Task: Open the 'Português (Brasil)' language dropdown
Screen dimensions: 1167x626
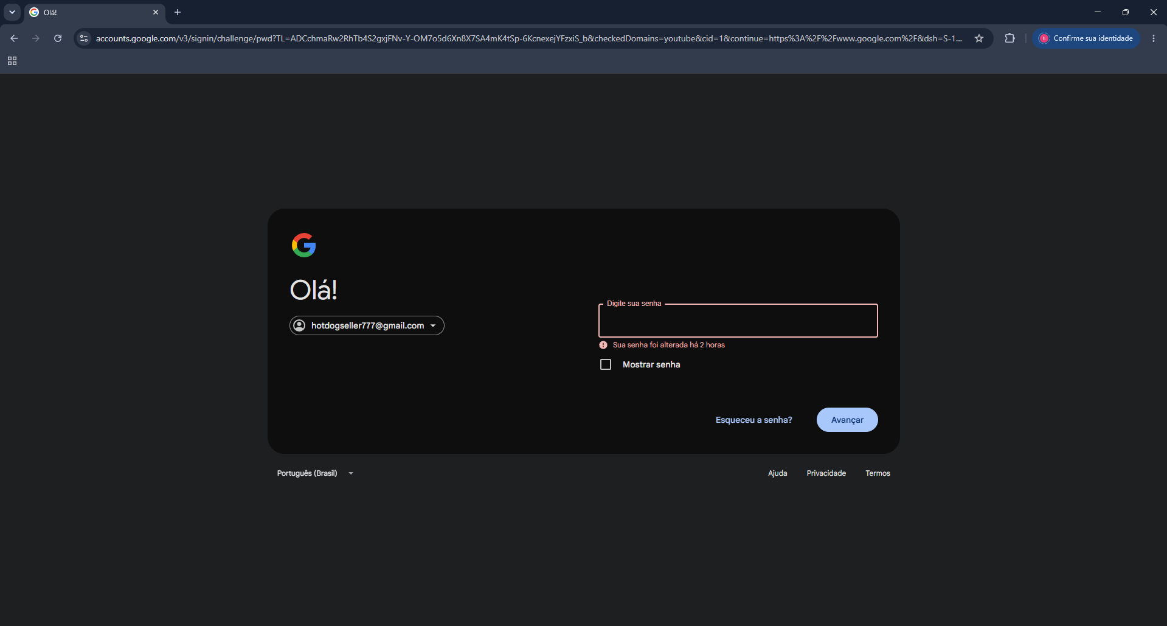Action: pos(315,473)
